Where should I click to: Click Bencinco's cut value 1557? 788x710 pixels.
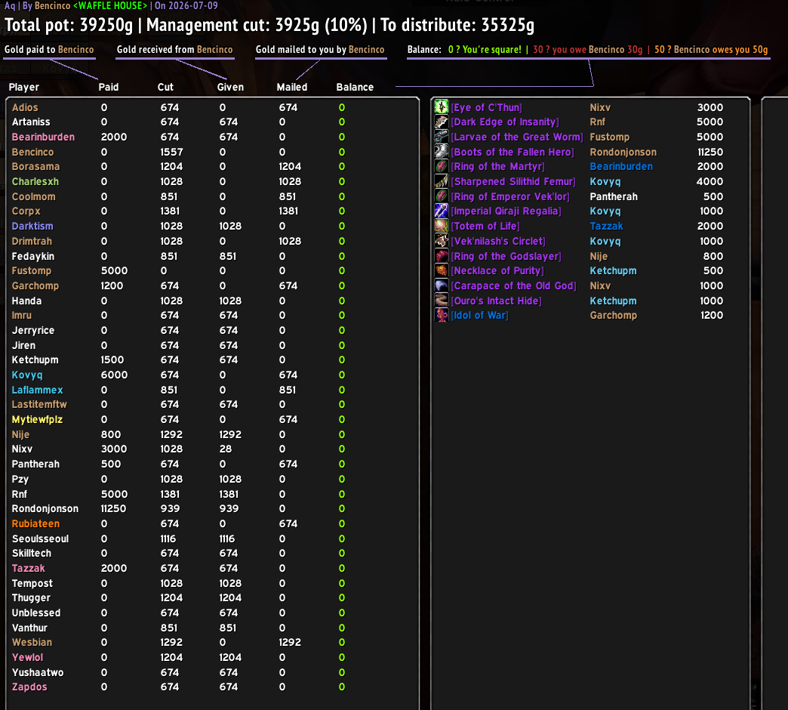(x=171, y=152)
